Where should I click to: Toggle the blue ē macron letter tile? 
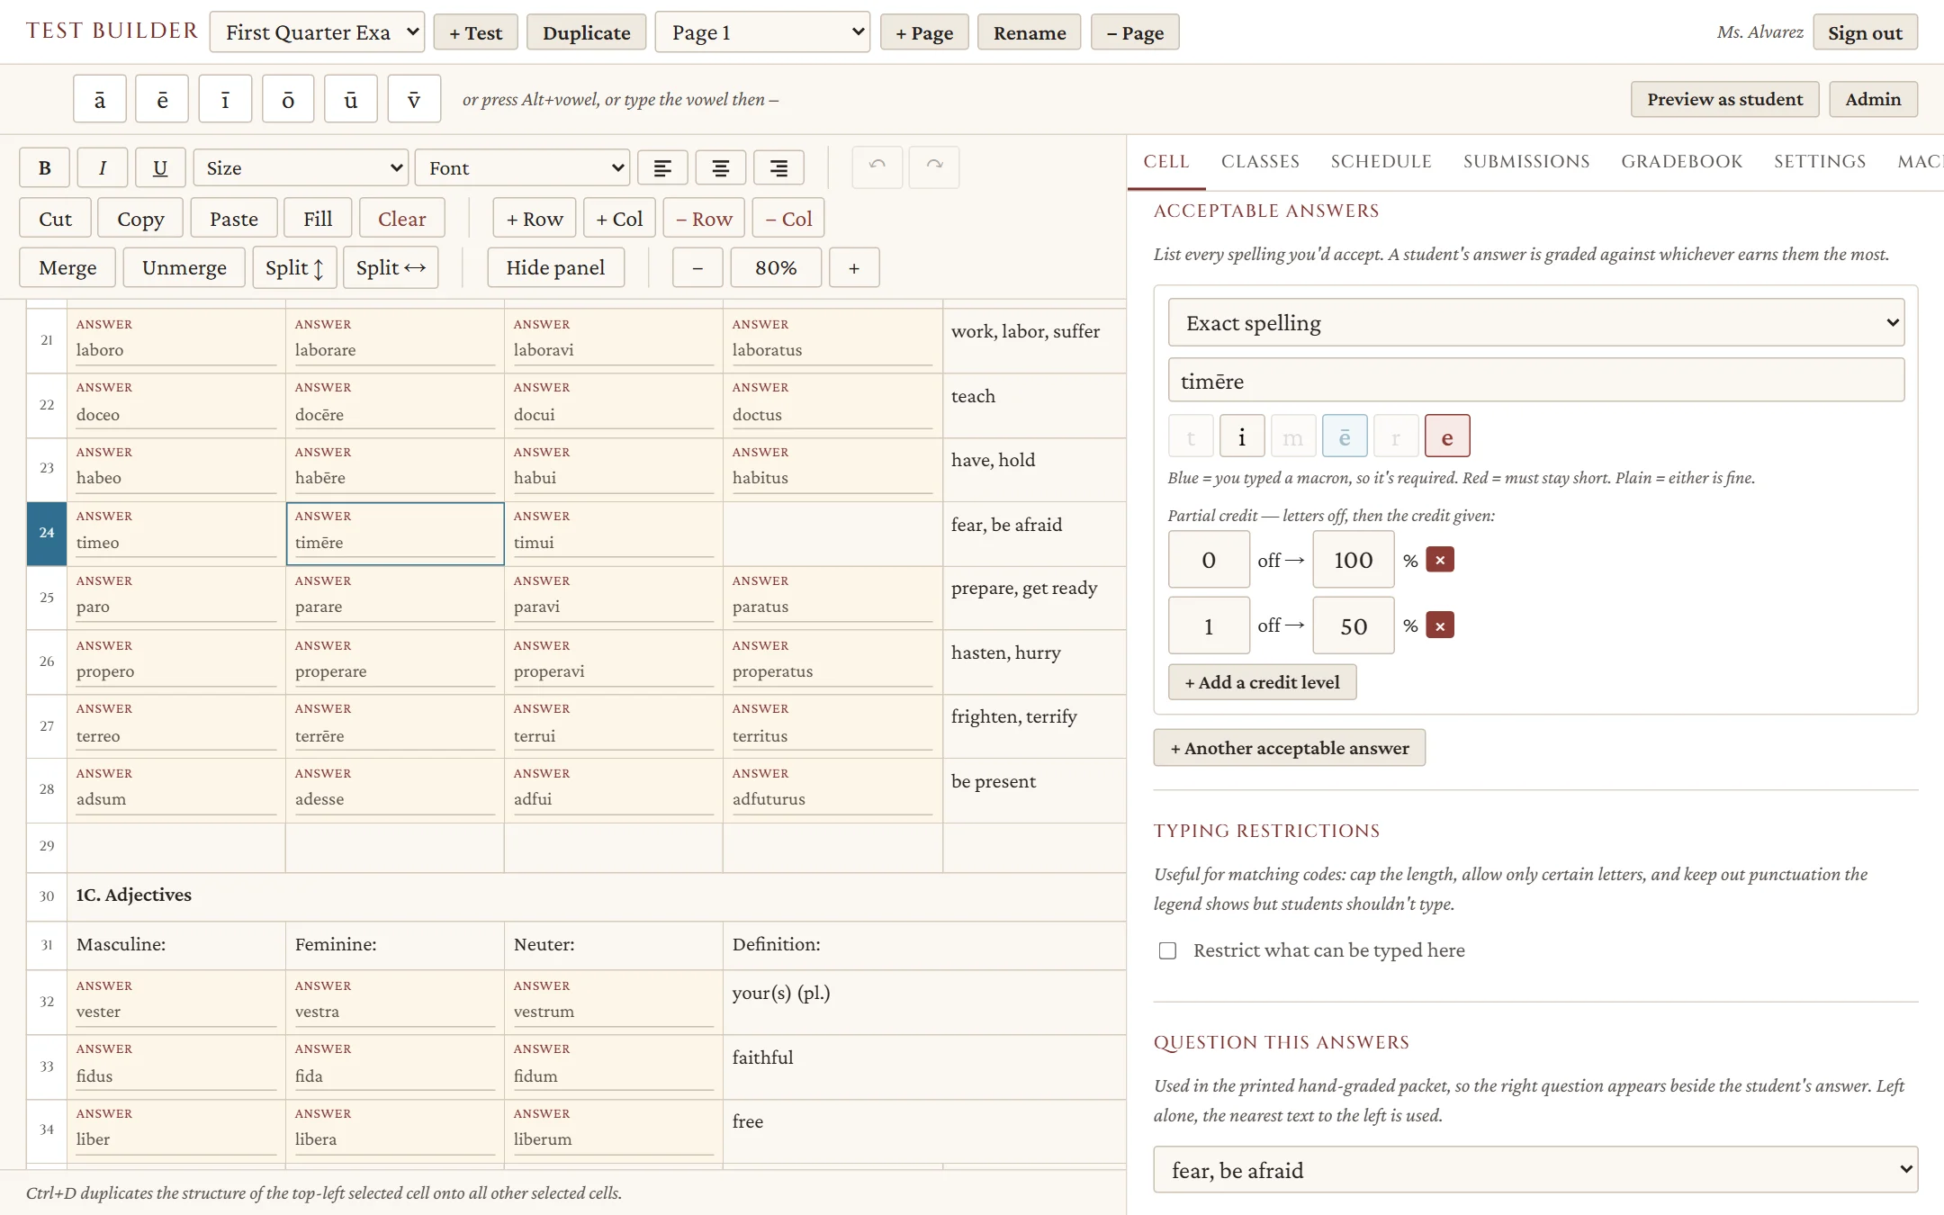[x=1345, y=437]
